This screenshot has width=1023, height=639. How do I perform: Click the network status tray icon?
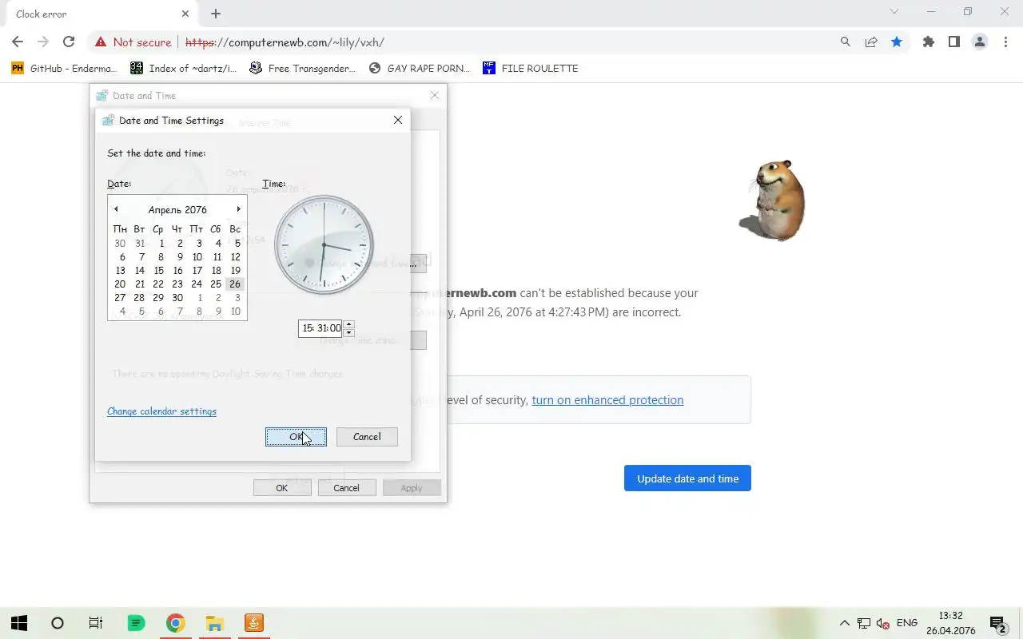[864, 623]
